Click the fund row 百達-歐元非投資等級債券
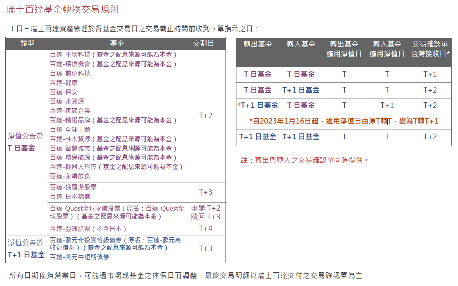 [115, 244]
